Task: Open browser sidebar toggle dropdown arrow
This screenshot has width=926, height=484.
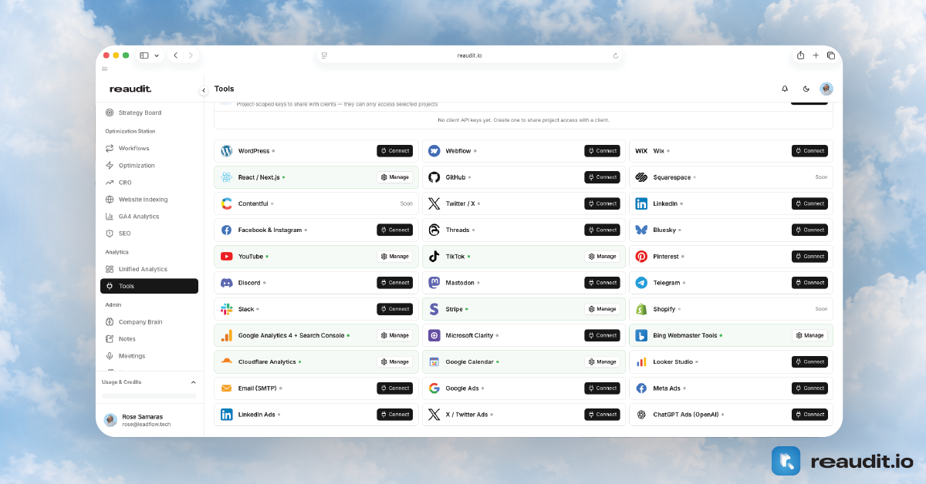Action: [x=157, y=55]
